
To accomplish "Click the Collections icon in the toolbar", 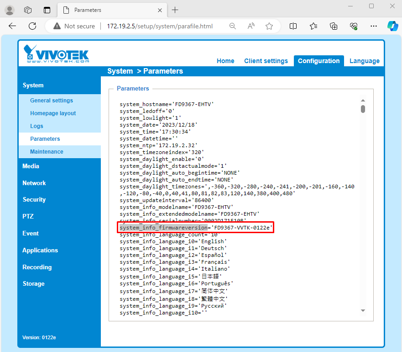I will coord(313,26).
